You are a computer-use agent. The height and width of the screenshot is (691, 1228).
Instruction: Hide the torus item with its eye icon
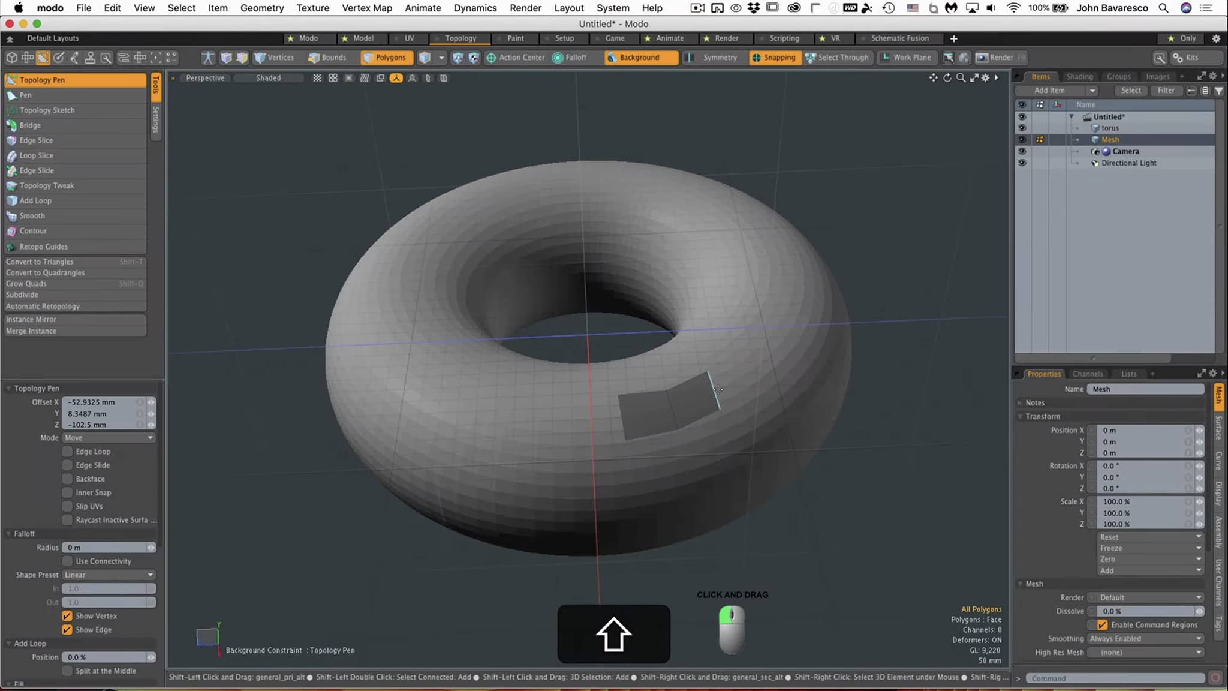[1022, 128]
